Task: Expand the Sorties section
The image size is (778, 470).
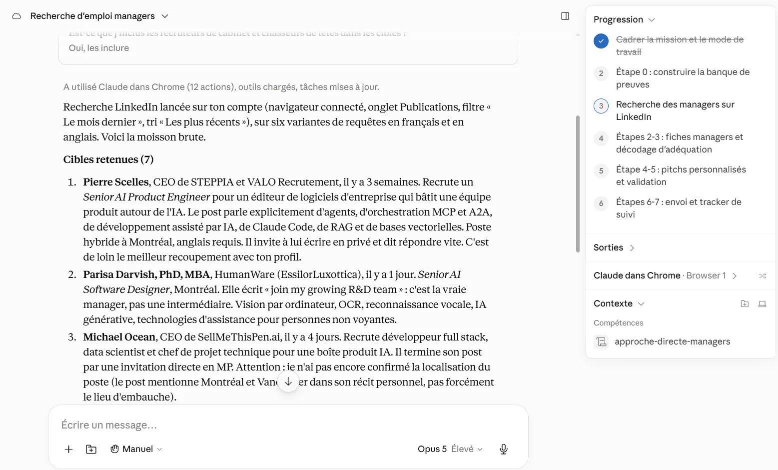Action: pyautogui.click(x=614, y=247)
